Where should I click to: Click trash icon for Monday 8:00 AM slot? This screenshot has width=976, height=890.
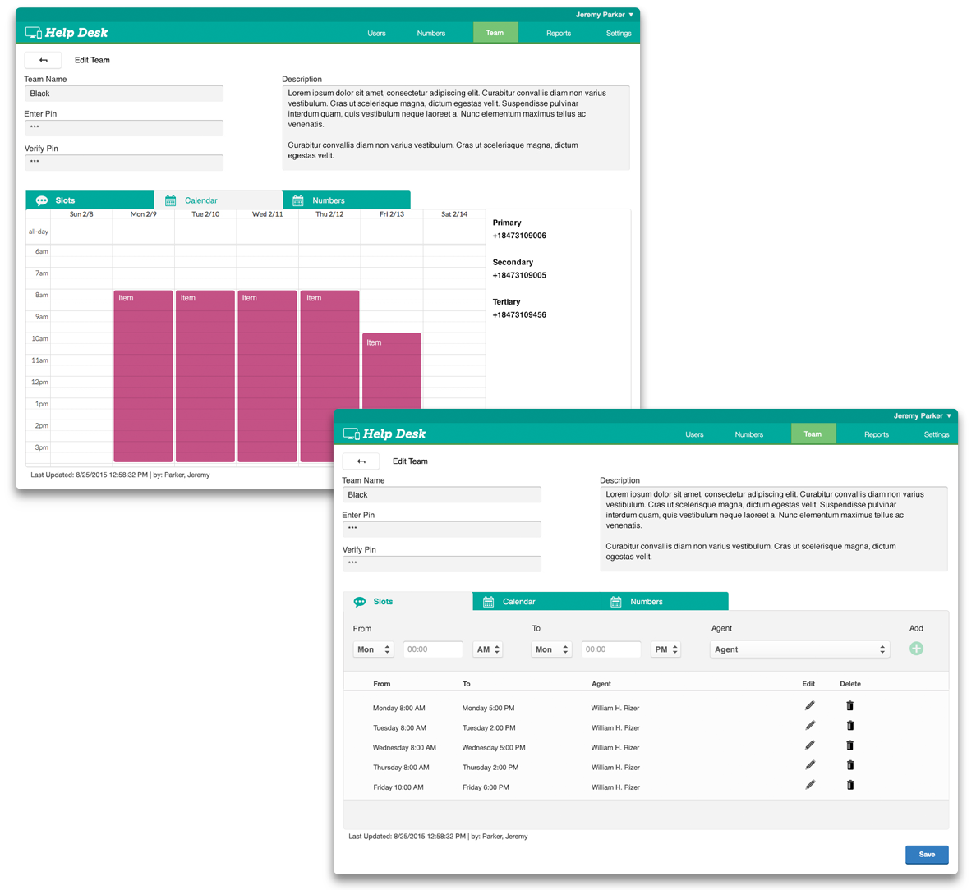coord(850,705)
